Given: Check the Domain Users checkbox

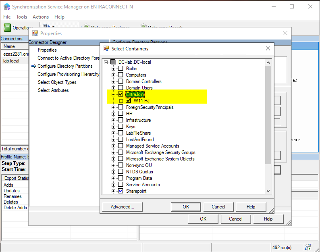Looking at the screenshot, I should (x=121, y=87).
